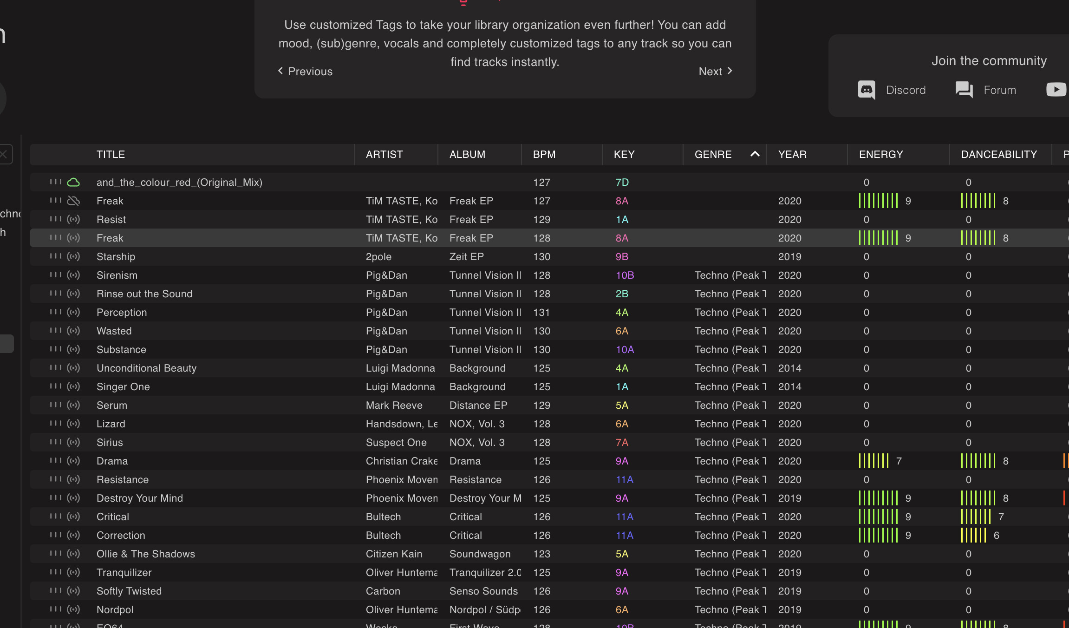Select the Unconditional Beauty track row
1069x628 pixels.
146,368
